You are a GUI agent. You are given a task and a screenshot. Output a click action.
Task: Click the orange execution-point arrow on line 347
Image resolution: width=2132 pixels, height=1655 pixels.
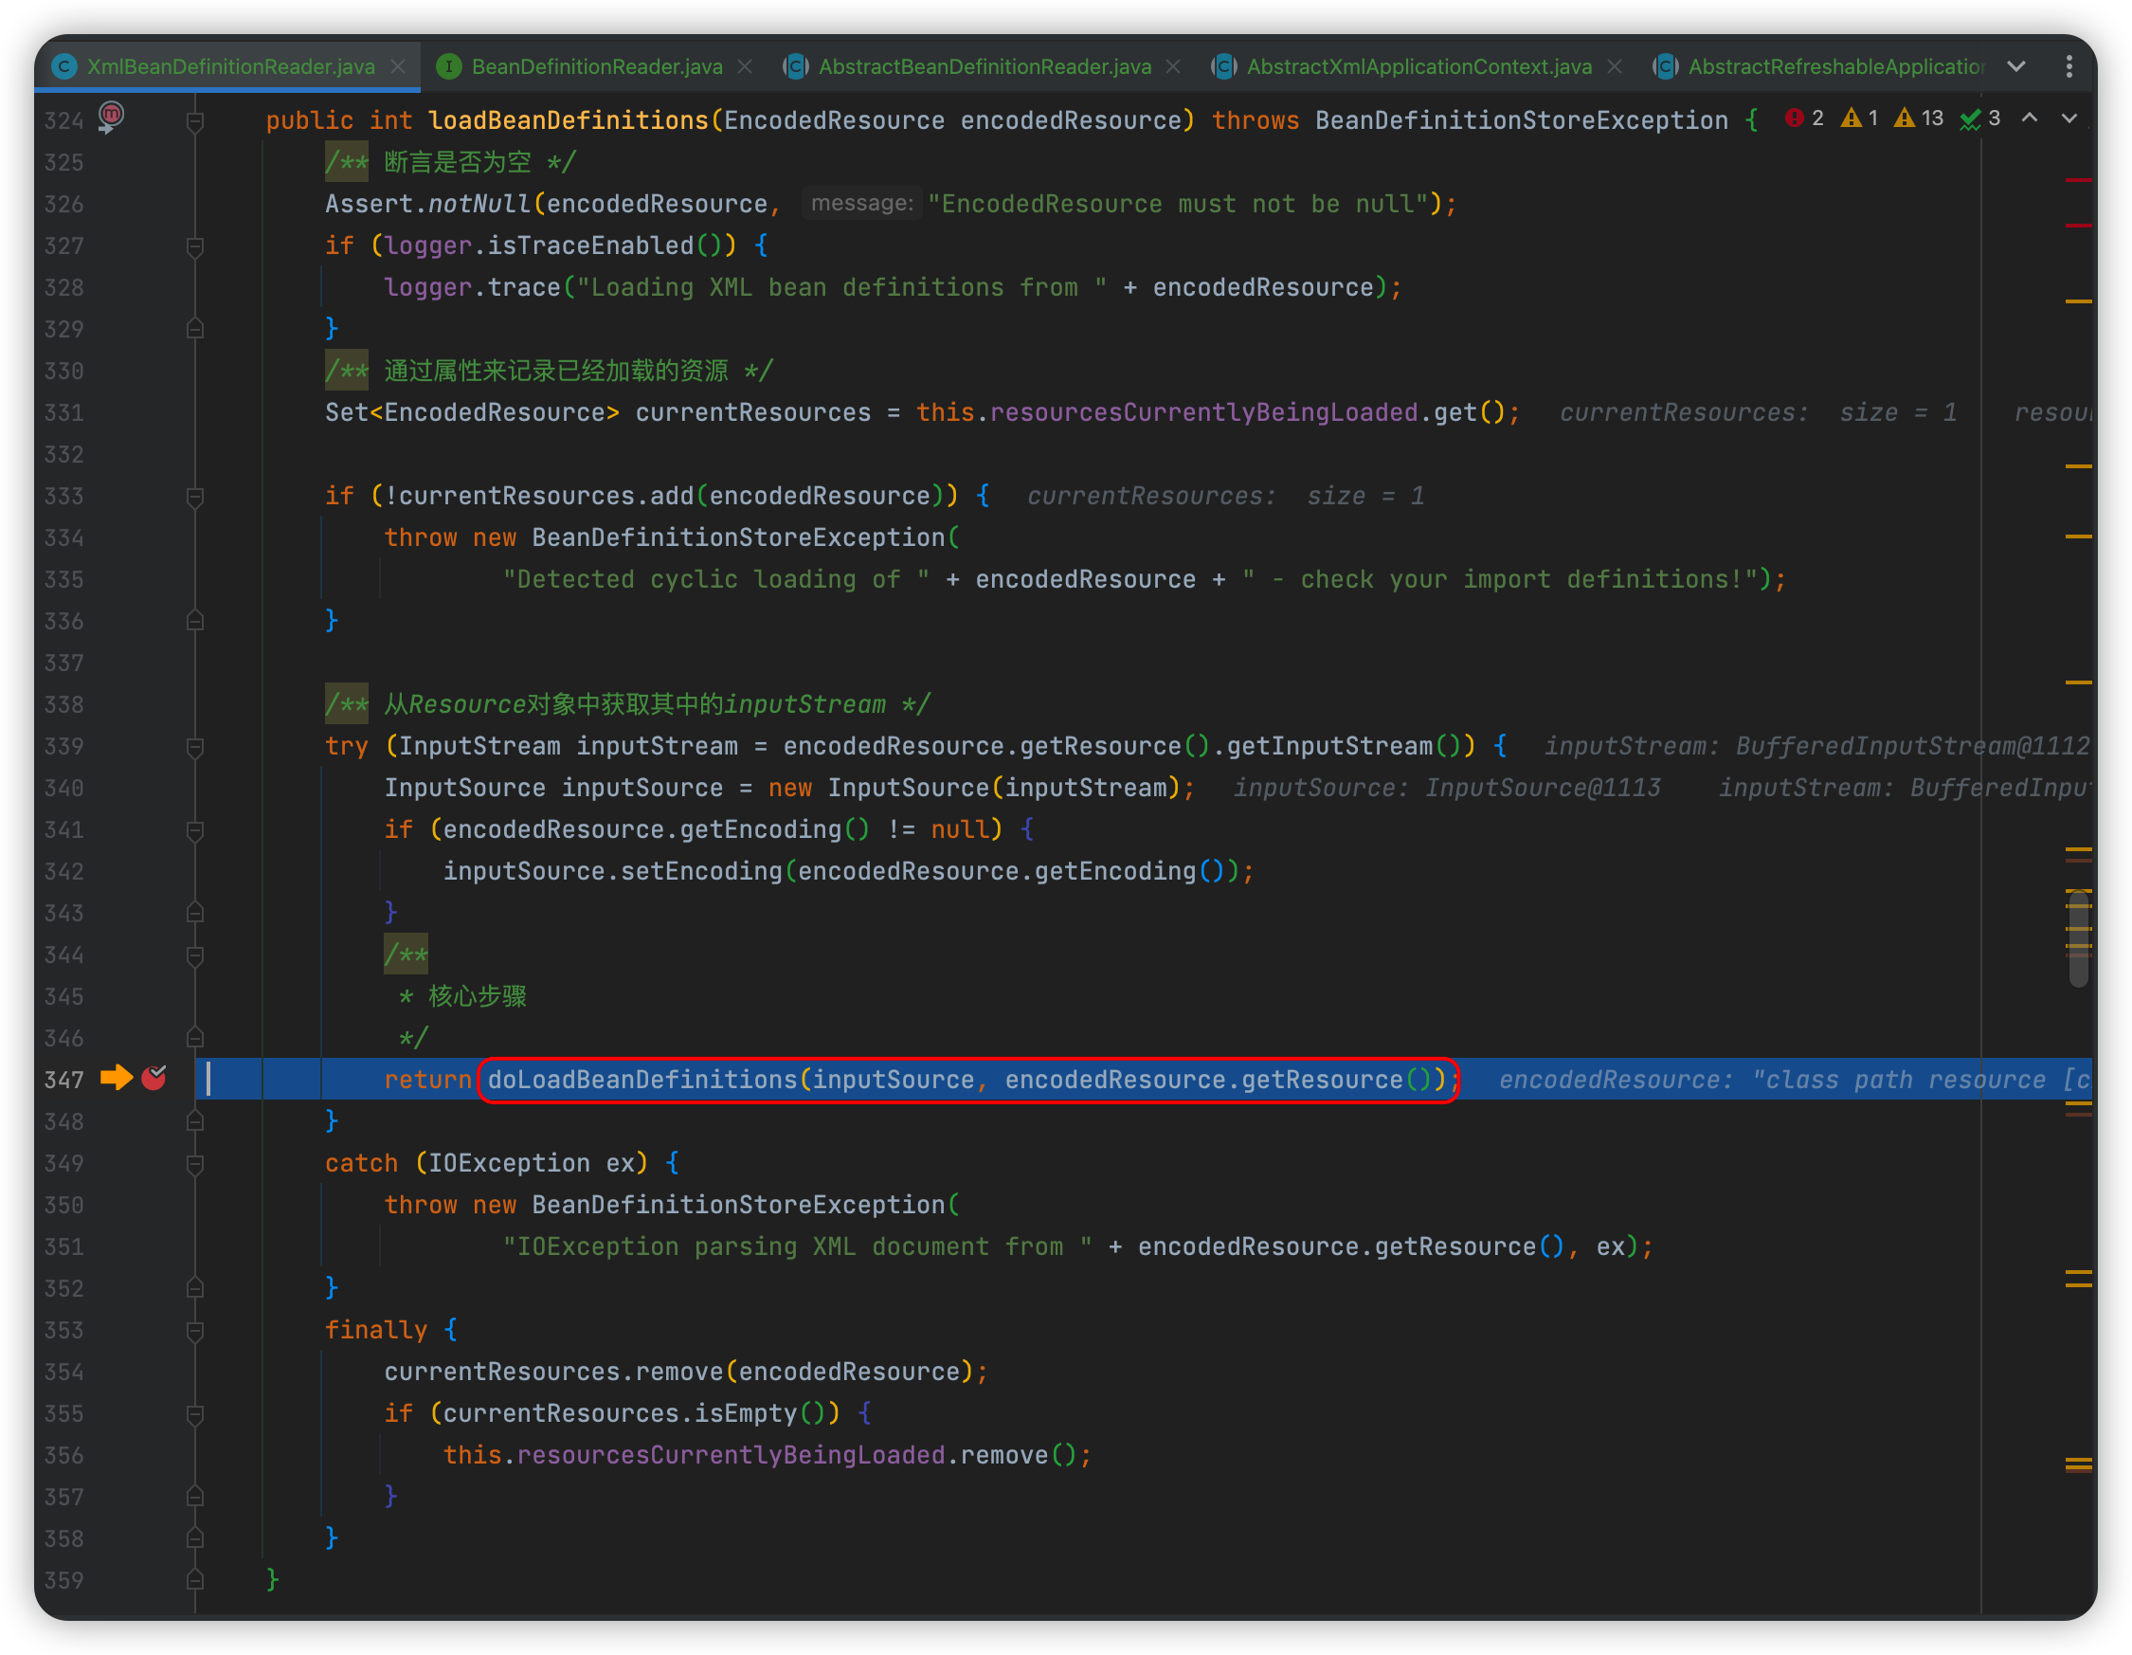[x=117, y=1078]
